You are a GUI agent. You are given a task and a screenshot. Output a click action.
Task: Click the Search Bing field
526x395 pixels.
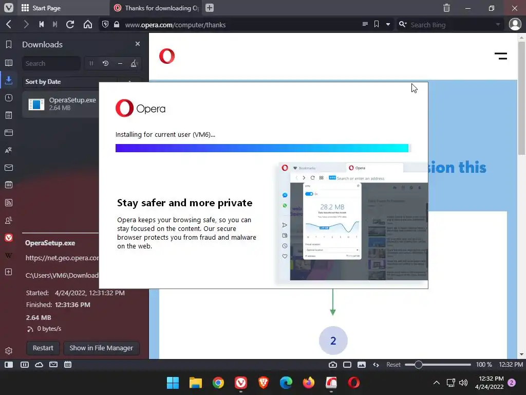coord(450,25)
